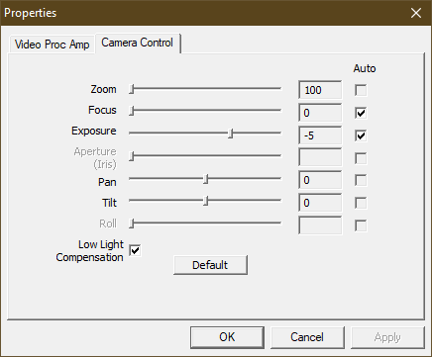Click the Tilt slider thumb
Screen dimensions: 432x357
(x=206, y=201)
